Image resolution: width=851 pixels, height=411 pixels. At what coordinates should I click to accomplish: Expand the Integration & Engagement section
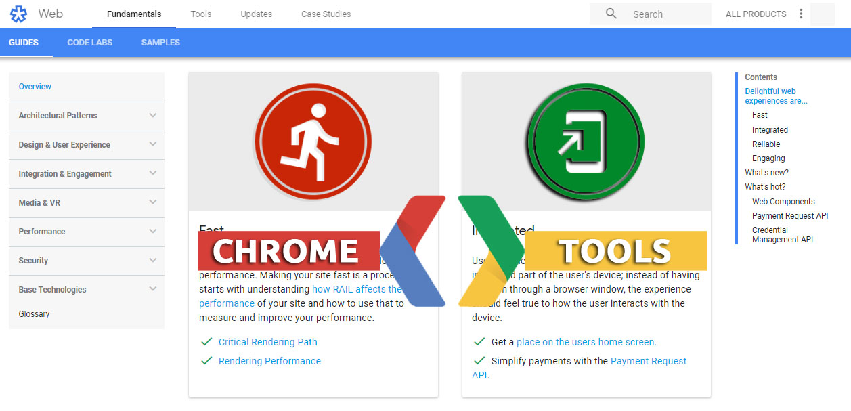click(x=87, y=174)
